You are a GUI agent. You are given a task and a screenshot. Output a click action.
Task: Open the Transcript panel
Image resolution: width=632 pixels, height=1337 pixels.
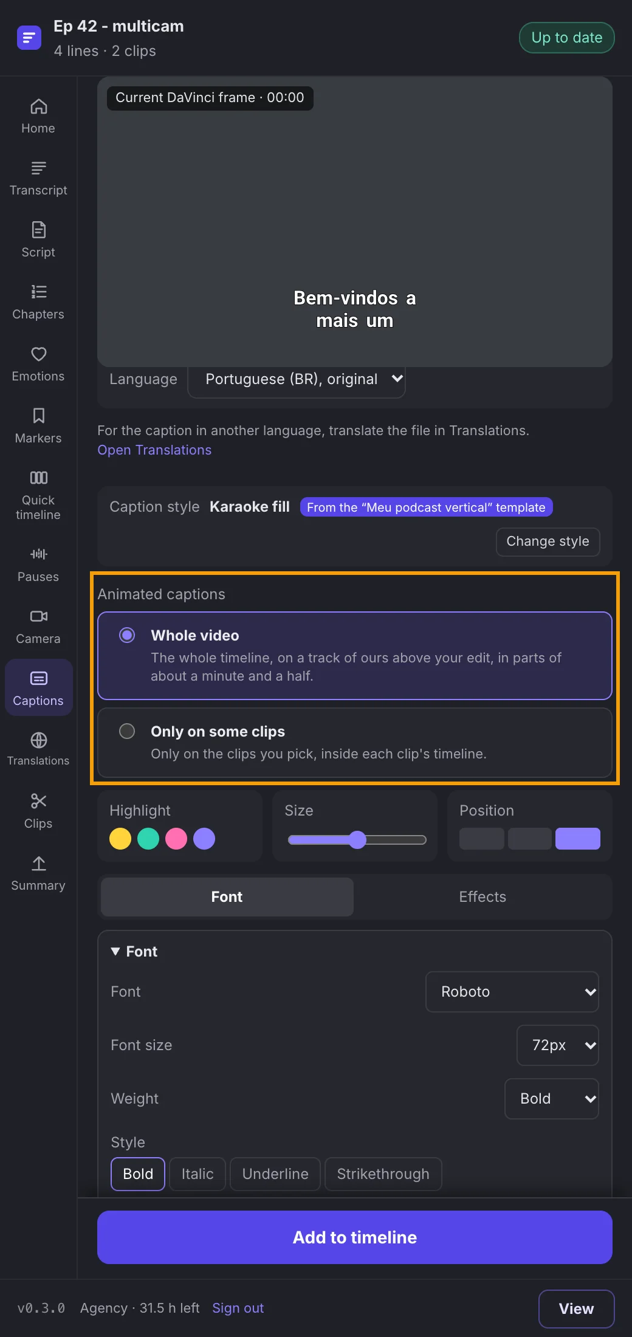pos(38,178)
